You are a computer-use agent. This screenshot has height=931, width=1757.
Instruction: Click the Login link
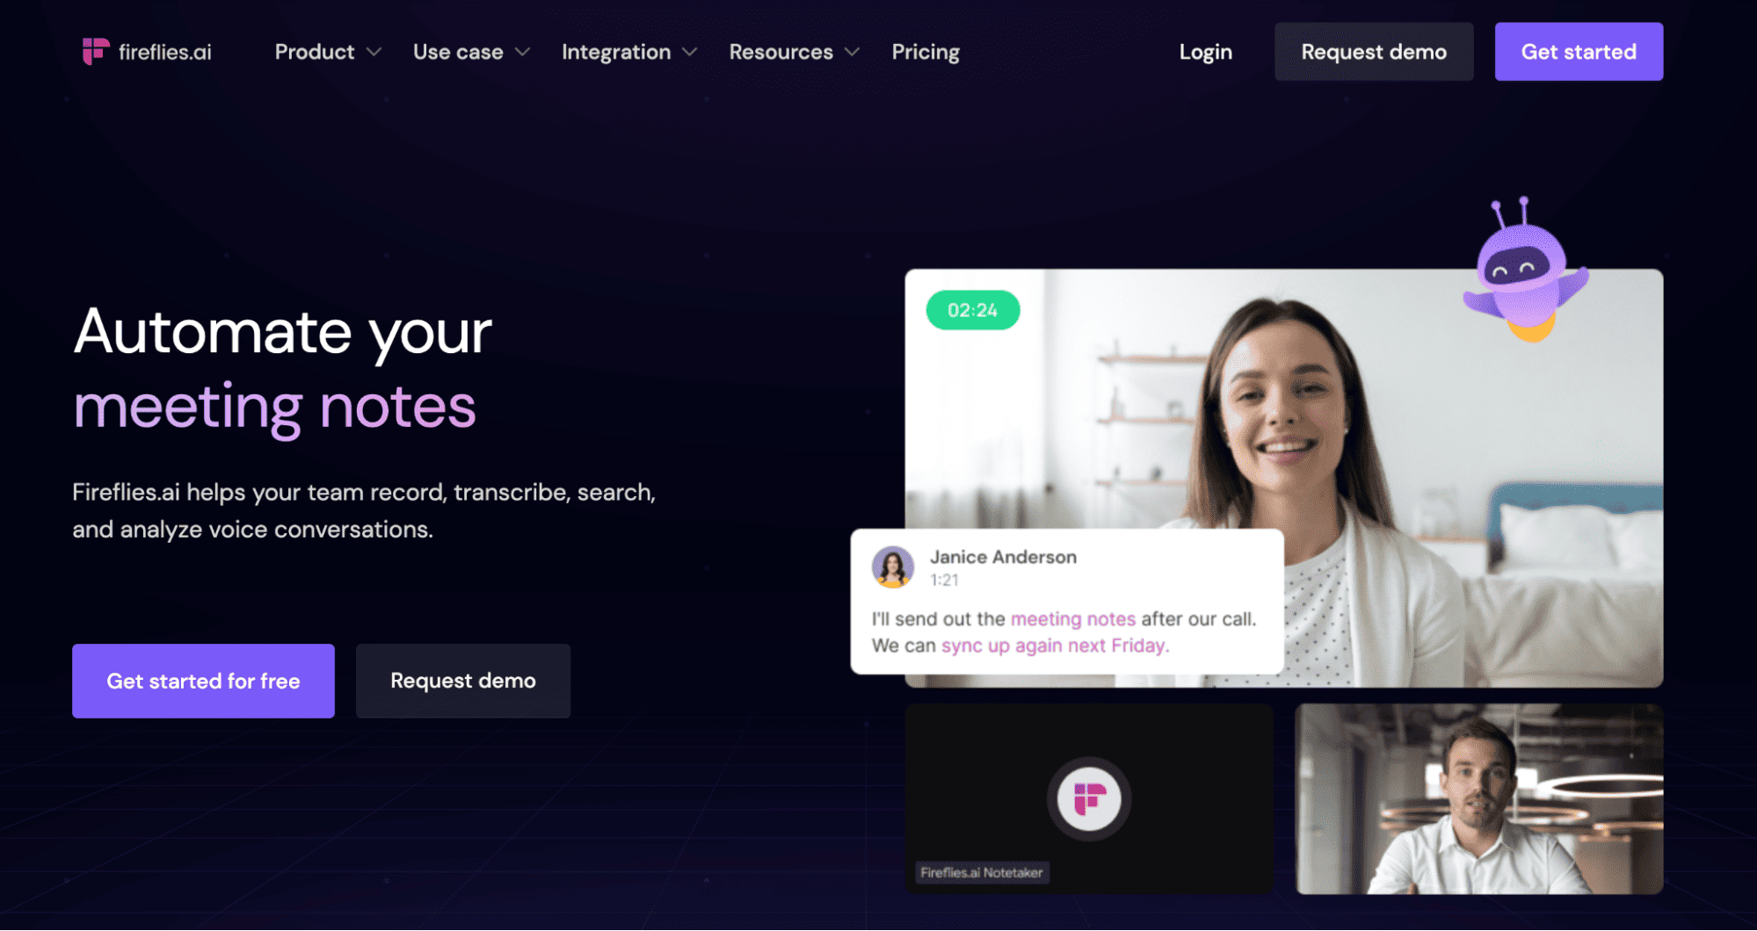point(1205,52)
